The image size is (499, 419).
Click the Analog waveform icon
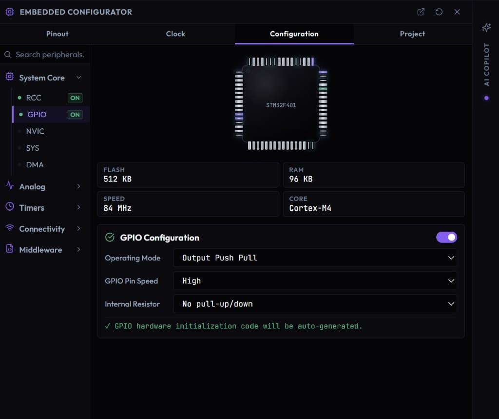click(x=10, y=185)
